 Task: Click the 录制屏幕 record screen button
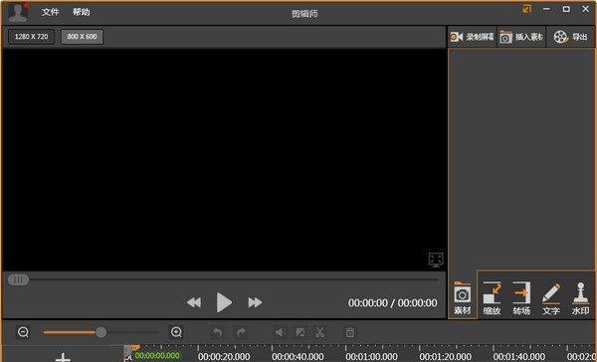[472, 37]
